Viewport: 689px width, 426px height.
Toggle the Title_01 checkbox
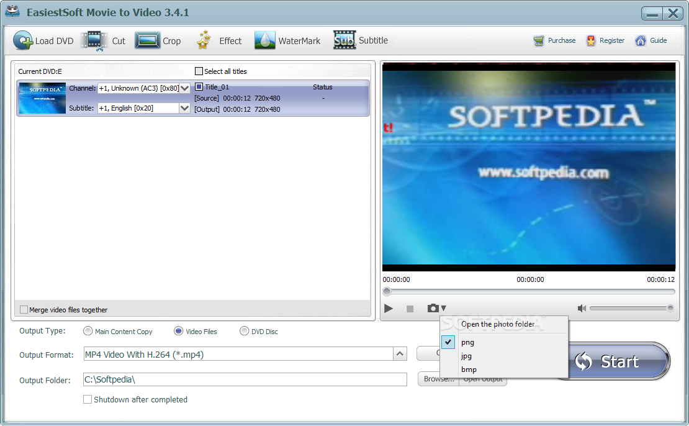tap(199, 86)
